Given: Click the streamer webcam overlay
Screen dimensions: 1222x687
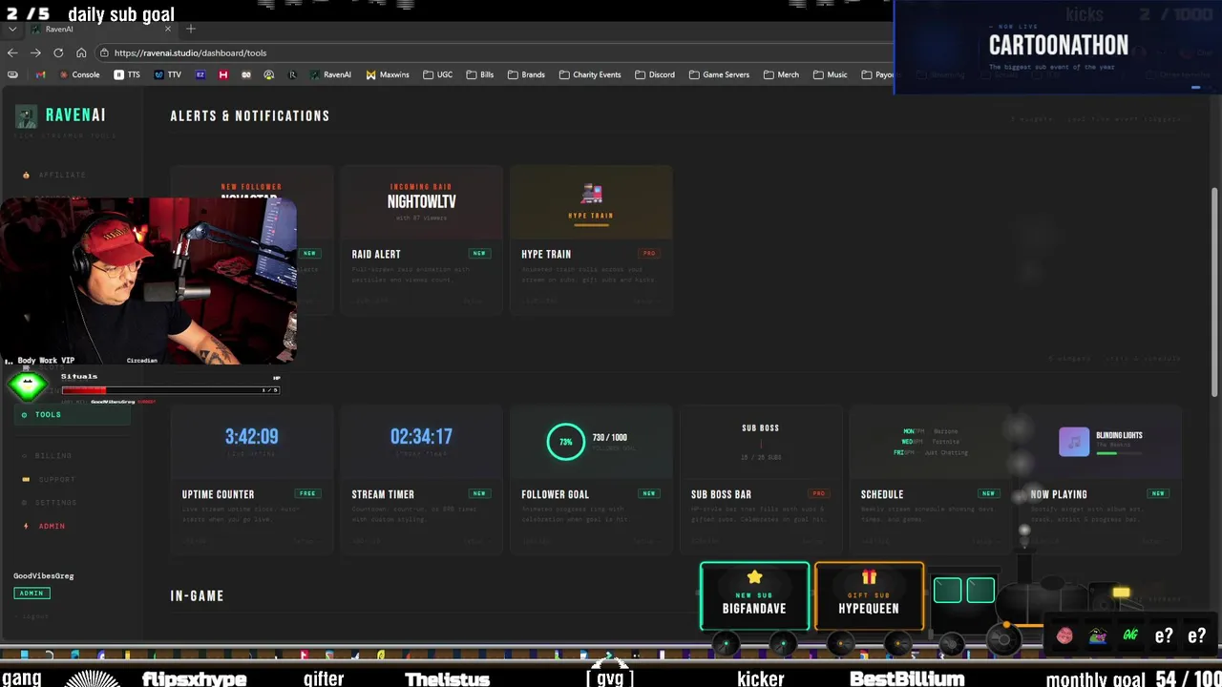Looking at the screenshot, I should [x=149, y=281].
